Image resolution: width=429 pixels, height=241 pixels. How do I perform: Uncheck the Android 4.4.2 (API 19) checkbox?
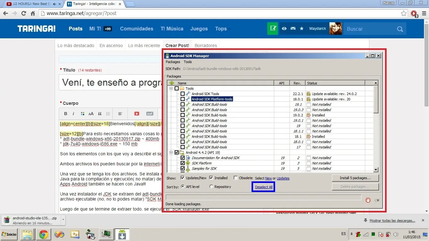(176, 153)
